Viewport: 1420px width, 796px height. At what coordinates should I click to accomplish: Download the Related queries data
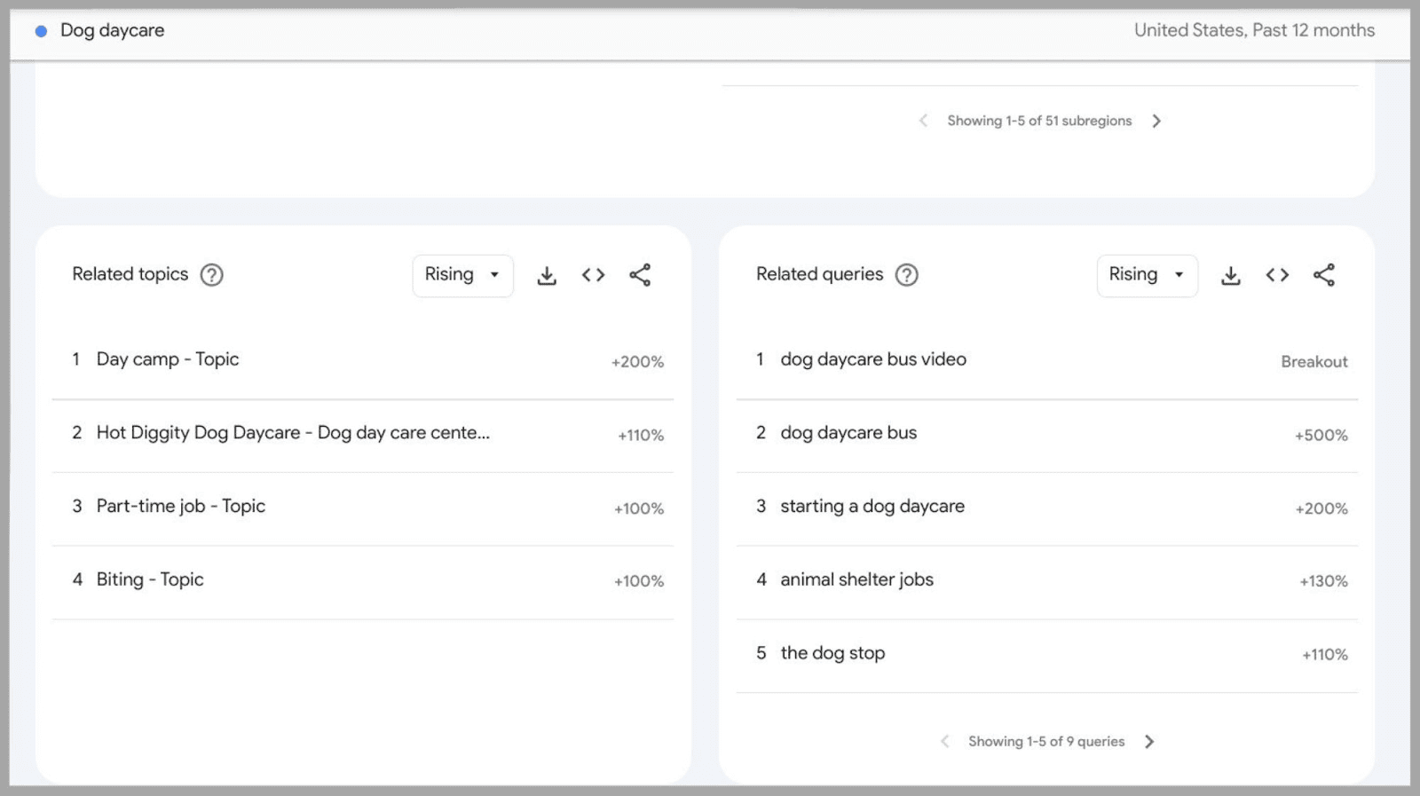1230,276
